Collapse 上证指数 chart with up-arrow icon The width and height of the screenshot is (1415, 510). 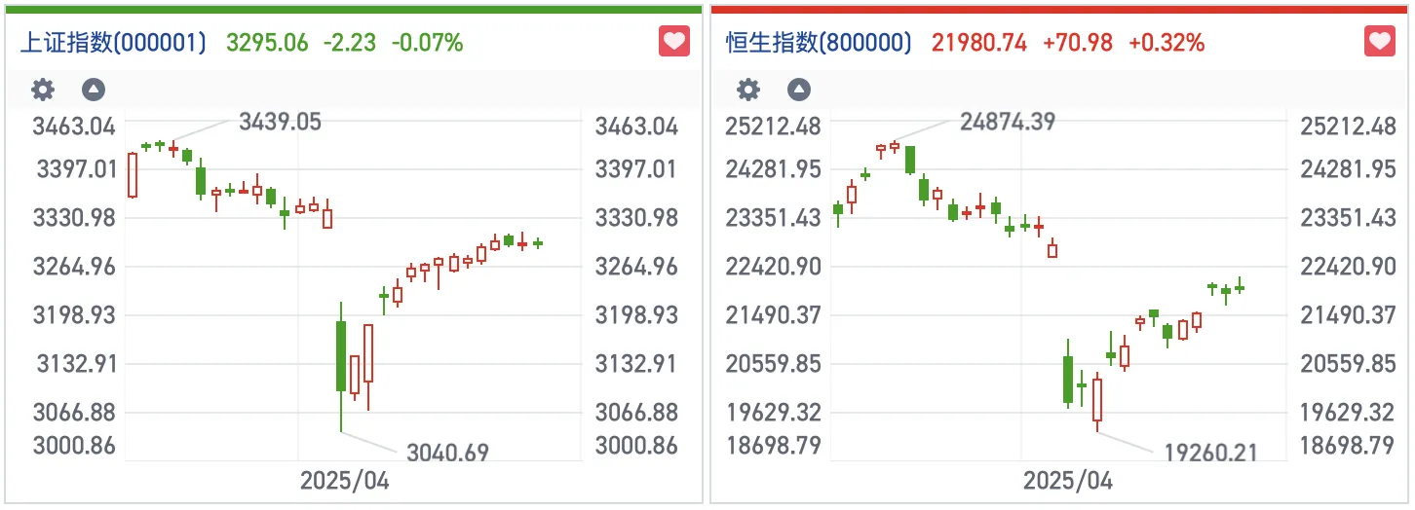[93, 91]
